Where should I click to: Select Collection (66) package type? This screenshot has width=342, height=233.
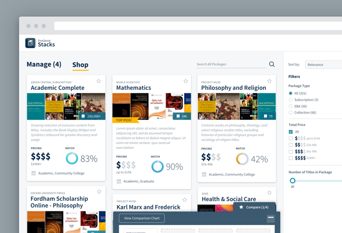[291, 112]
